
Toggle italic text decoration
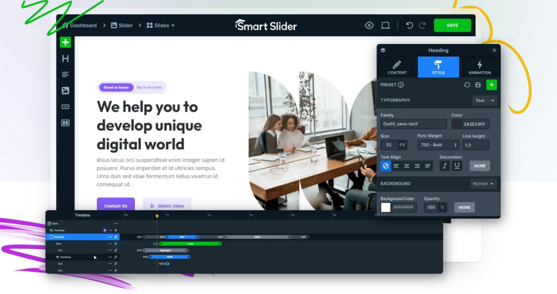tap(445, 166)
